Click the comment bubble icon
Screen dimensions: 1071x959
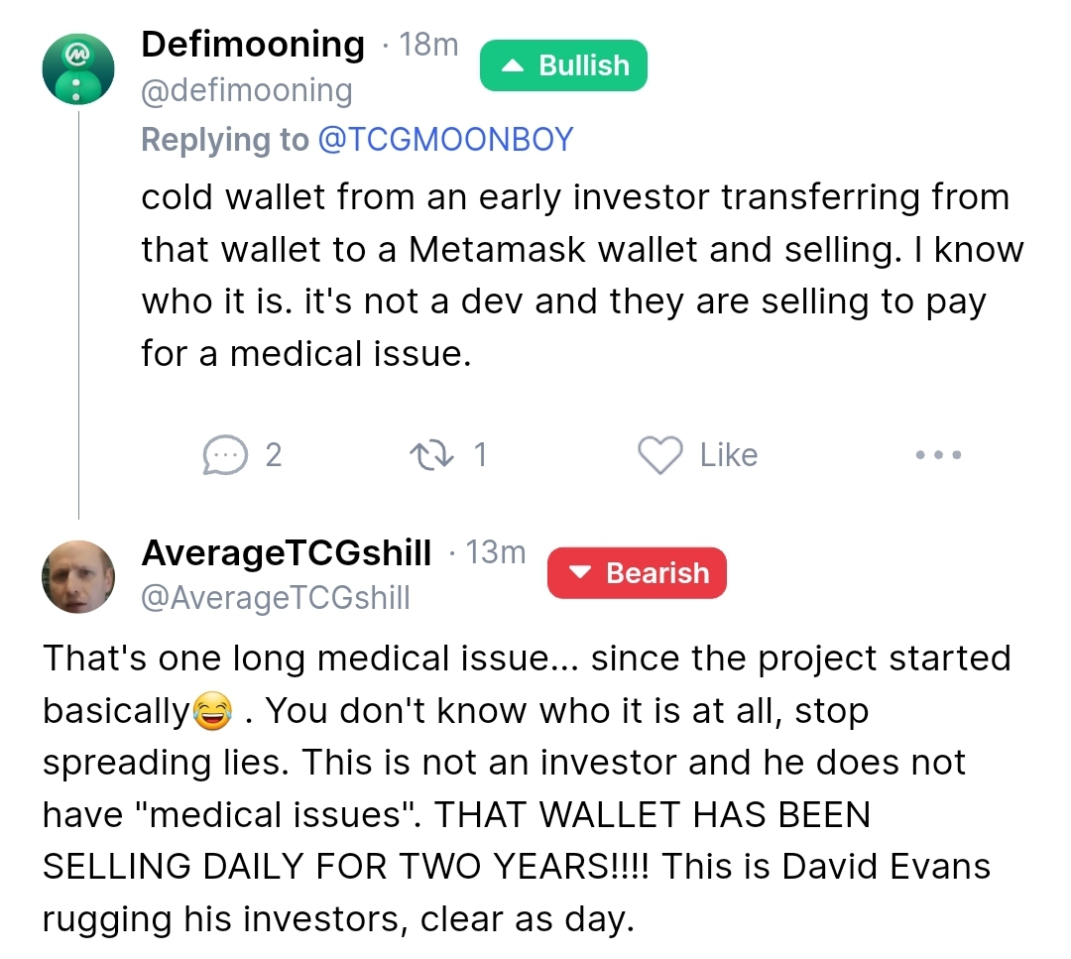point(225,455)
